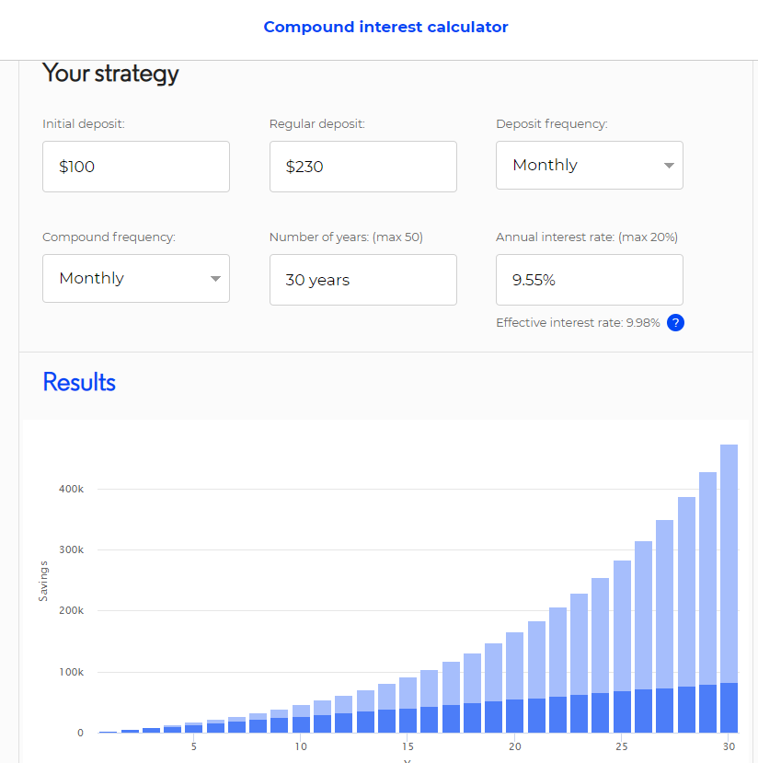The height and width of the screenshot is (763, 758).
Task: Click the blue question mark help icon
Action: pos(675,323)
